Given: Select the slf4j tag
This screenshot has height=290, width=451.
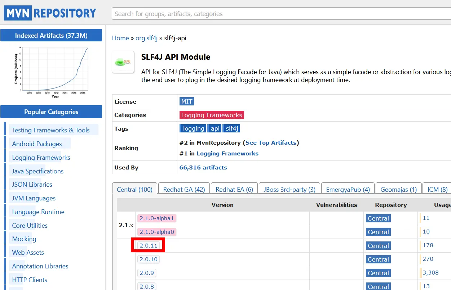Looking at the screenshot, I should click(x=231, y=128).
